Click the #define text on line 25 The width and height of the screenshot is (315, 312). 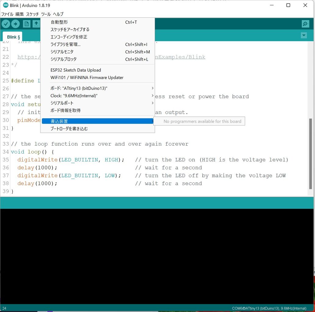23,81
